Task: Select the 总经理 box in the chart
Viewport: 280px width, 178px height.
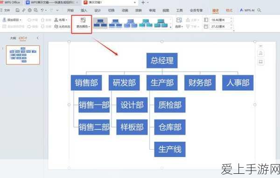Action: [162, 61]
